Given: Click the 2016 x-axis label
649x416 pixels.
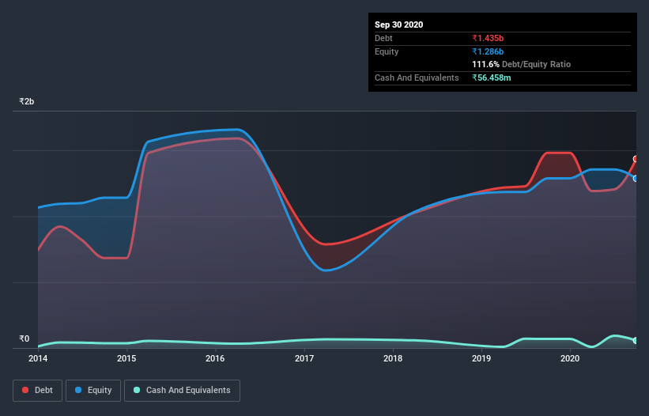Looking at the screenshot, I should click(215, 358).
